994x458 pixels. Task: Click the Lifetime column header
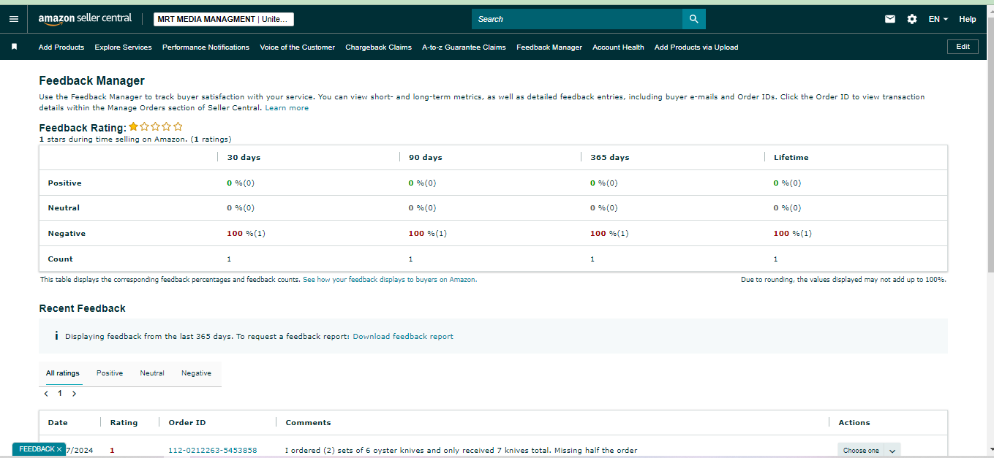[x=791, y=158]
